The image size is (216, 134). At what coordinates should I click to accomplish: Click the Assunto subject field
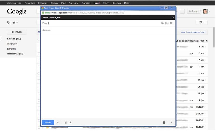tap(108, 30)
